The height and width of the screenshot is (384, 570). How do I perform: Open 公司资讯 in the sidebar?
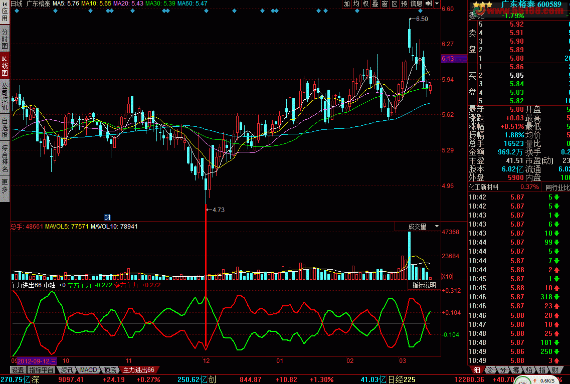[5, 97]
